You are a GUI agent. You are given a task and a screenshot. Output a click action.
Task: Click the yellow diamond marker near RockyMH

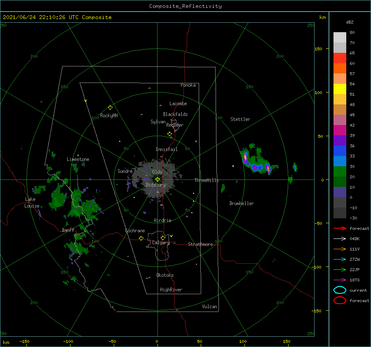click(110, 108)
